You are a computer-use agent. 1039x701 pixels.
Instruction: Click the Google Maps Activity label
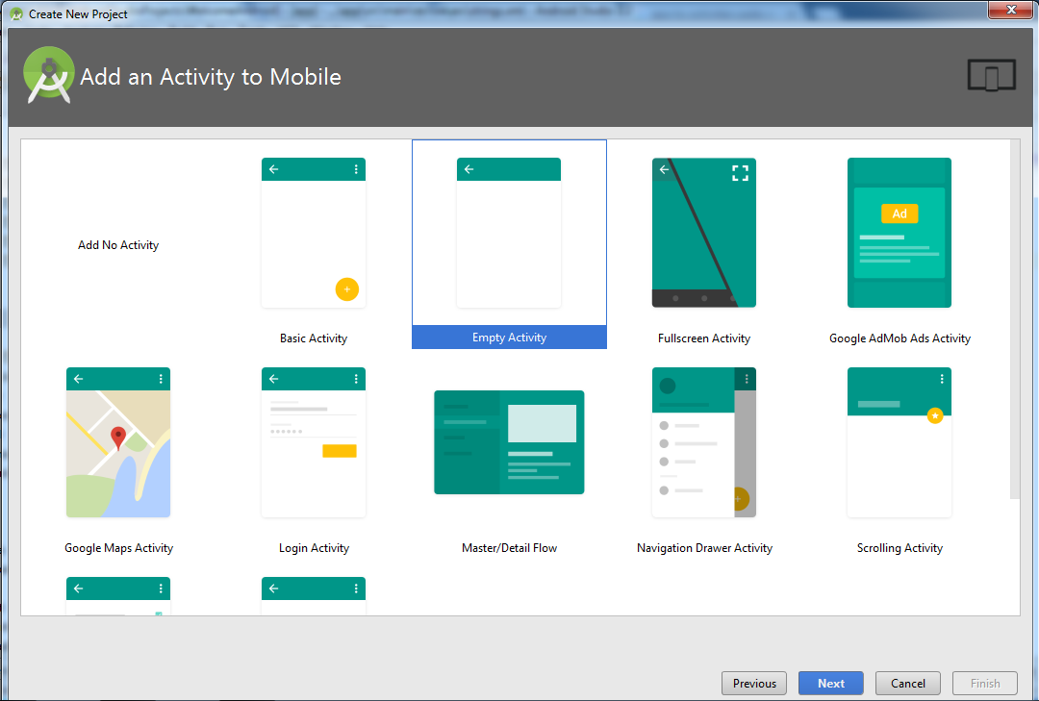click(x=118, y=548)
